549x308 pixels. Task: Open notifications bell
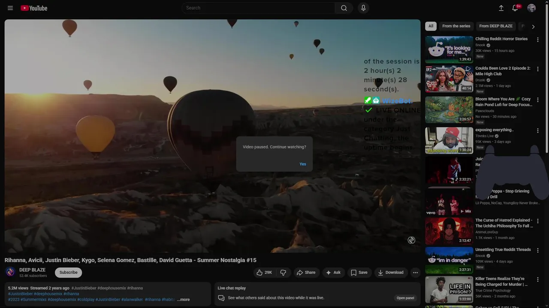(x=516, y=8)
